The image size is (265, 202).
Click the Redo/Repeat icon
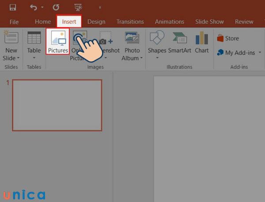[x=56, y=7]
